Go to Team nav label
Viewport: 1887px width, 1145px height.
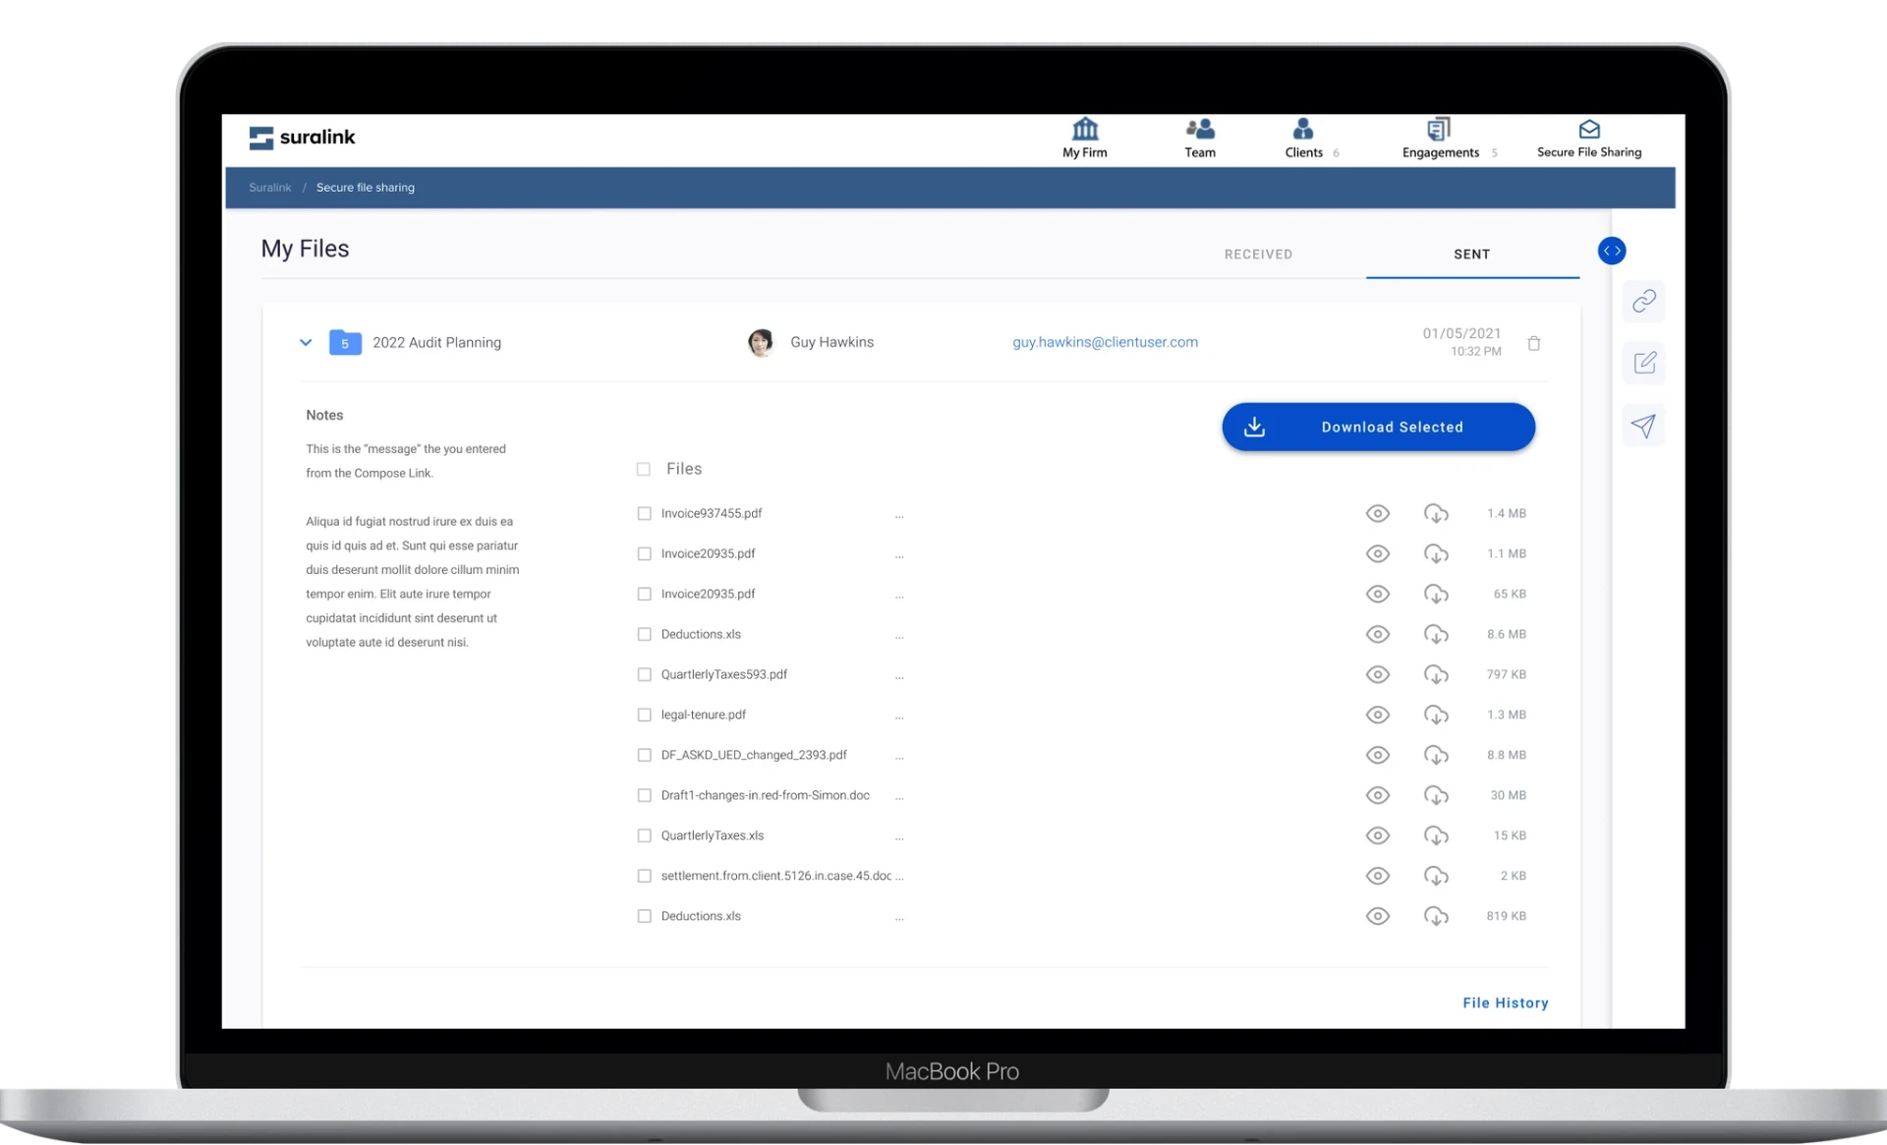1200,152
